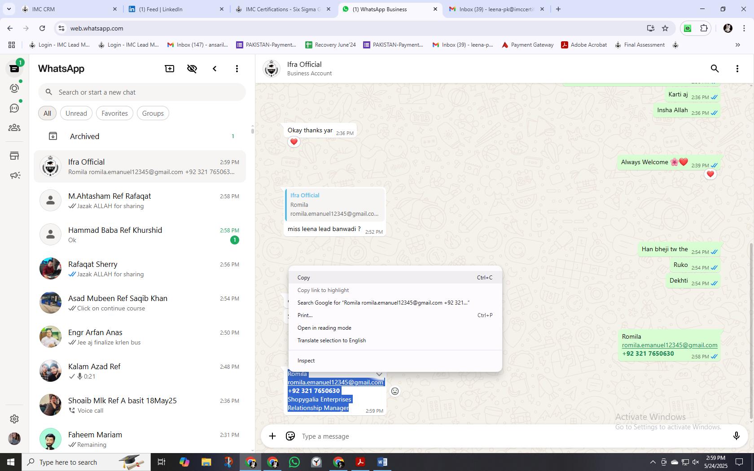Select the Favorites filter

pos(114,113)
